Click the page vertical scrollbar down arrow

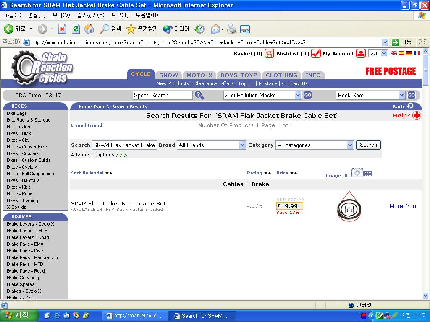point(425,296)
